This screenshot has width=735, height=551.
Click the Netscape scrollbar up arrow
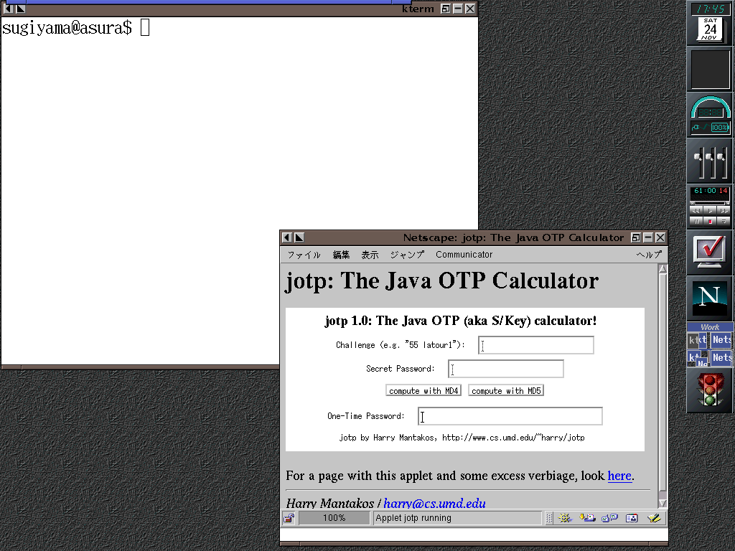coord(663,269)
